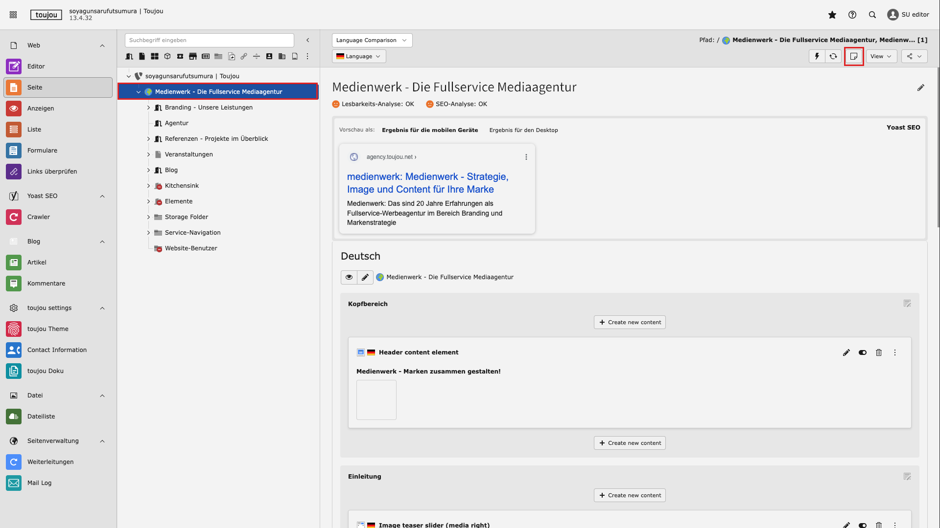Open the Dateiliste module

(58, 417)
